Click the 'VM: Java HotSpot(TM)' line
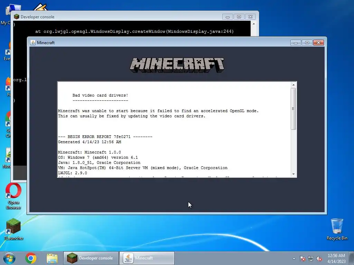The image size is (354, 265). tap(143, 168)
